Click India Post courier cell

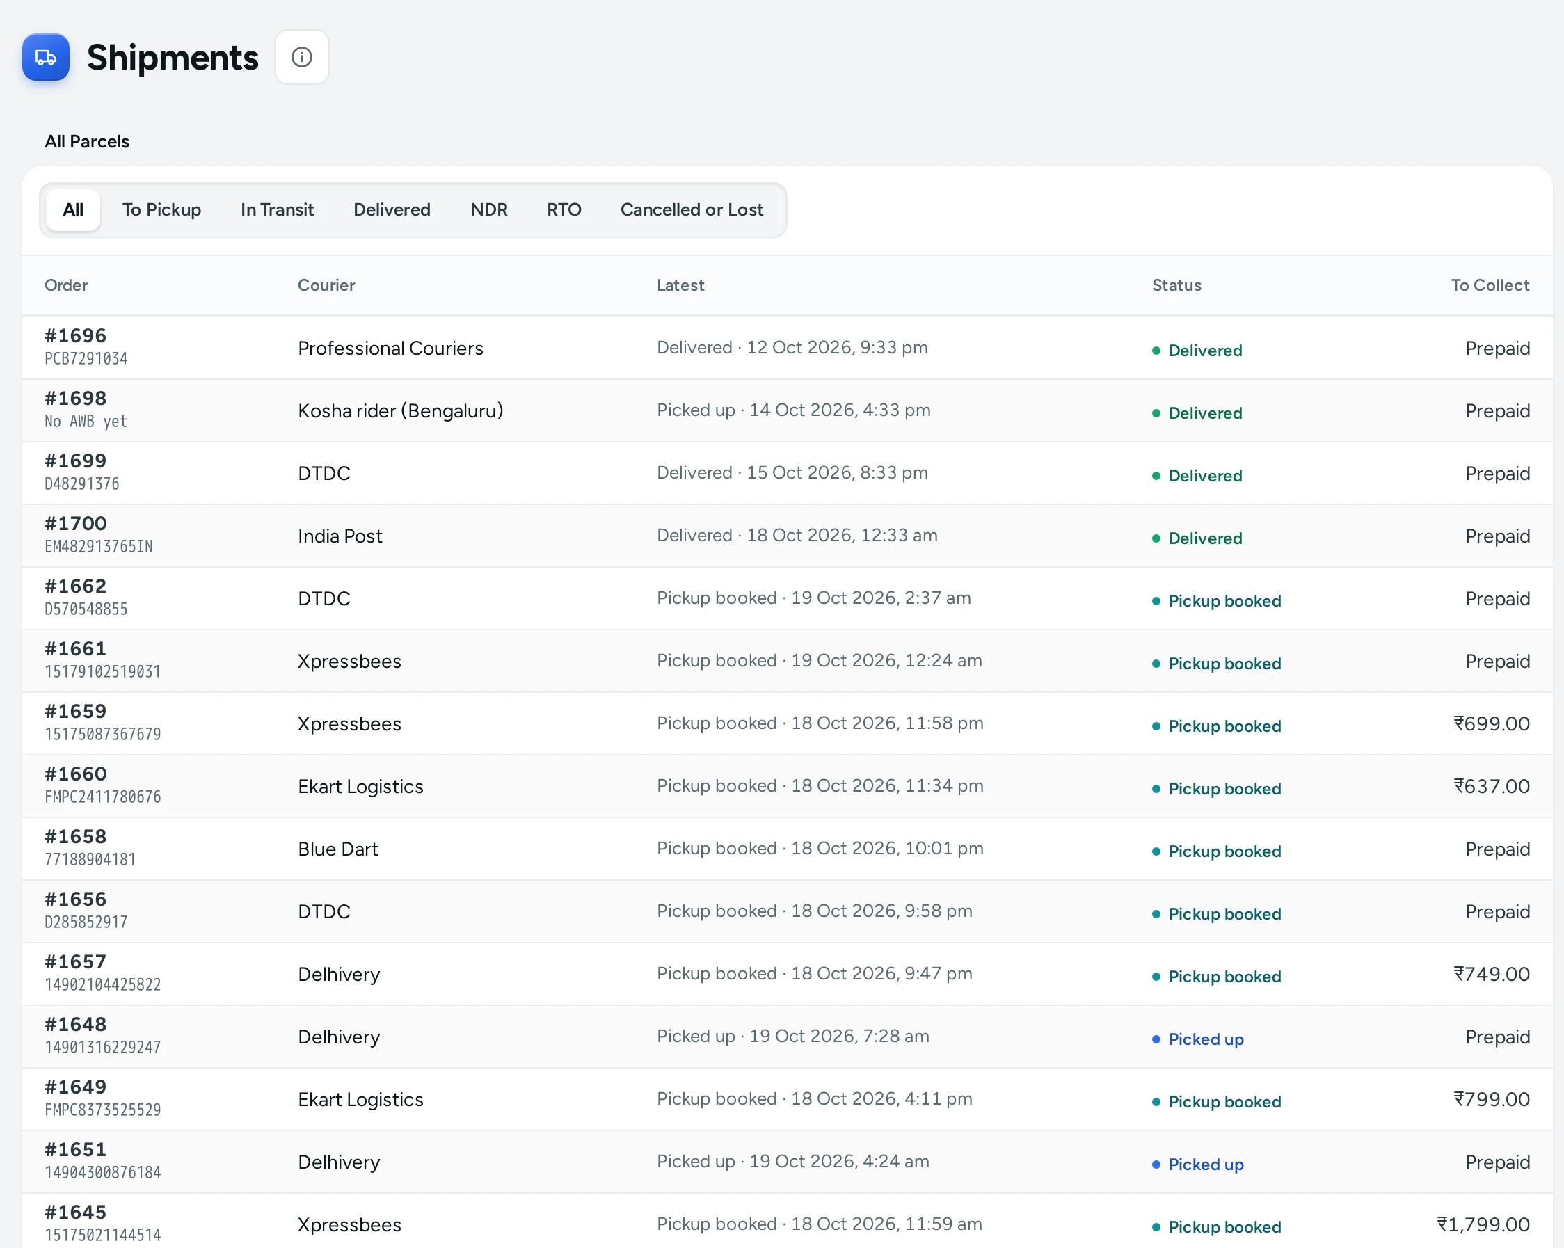point(340,536)
